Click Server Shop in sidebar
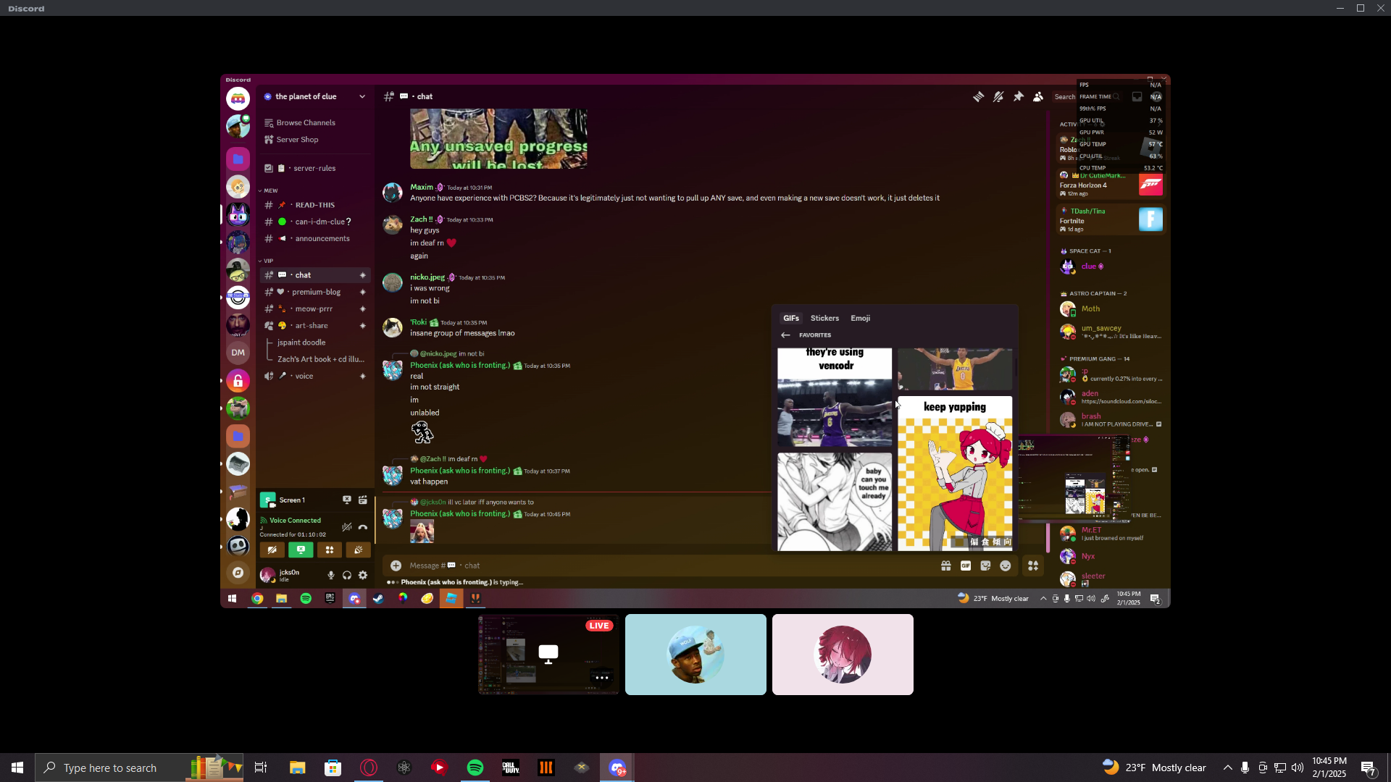Screen dimensions: 1391x782 tap(297, 140)
